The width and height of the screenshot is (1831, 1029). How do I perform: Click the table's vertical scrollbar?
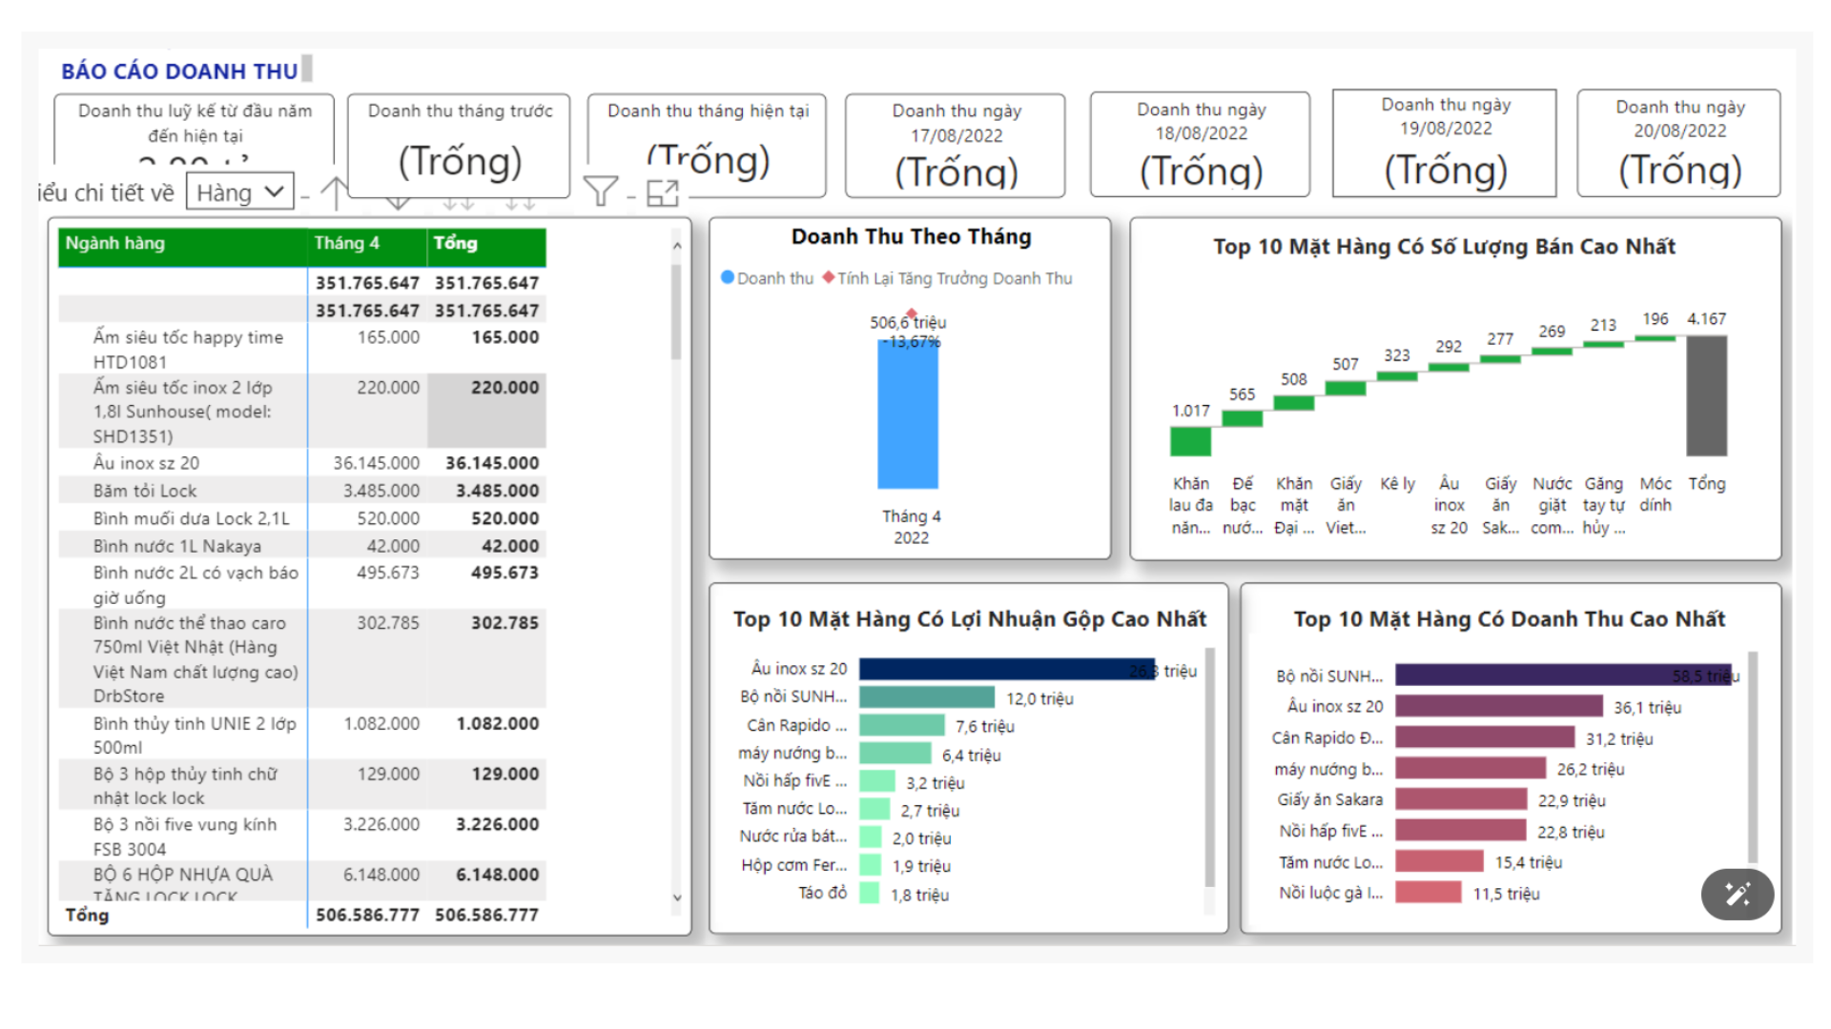(677, 311)
